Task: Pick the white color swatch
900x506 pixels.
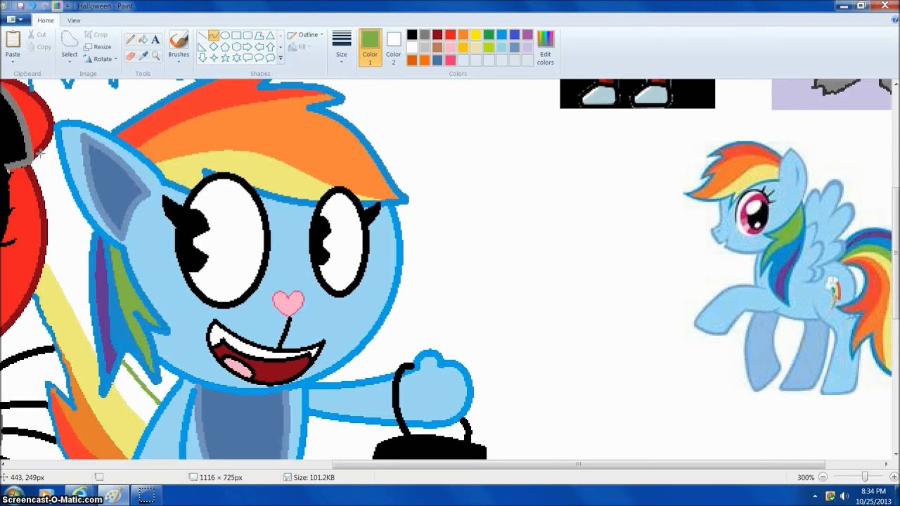Action: tap(412, 48)
